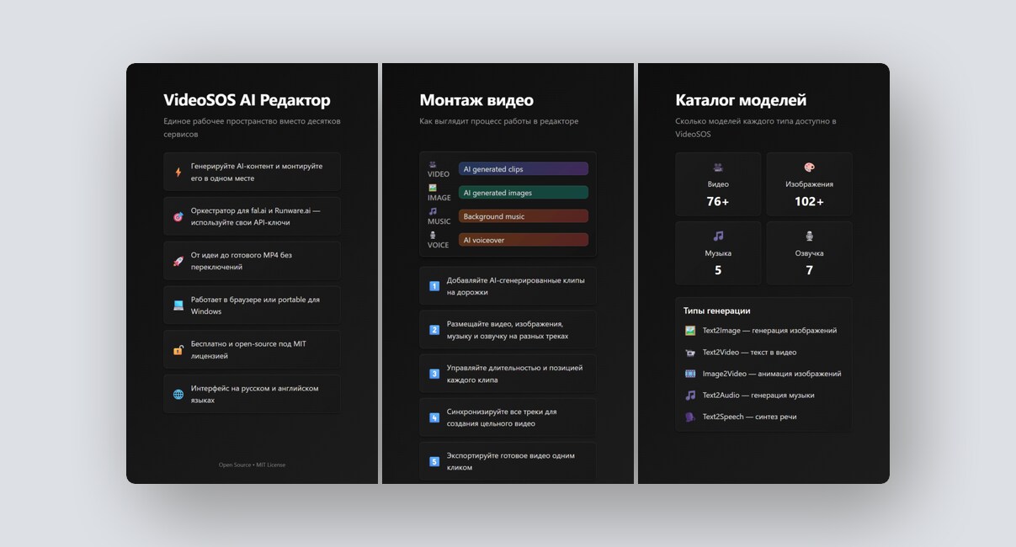Open the Изображения 102+ models card
Image resolution: width=1016 pixels, height=547 pixels.
coord(809,184)
